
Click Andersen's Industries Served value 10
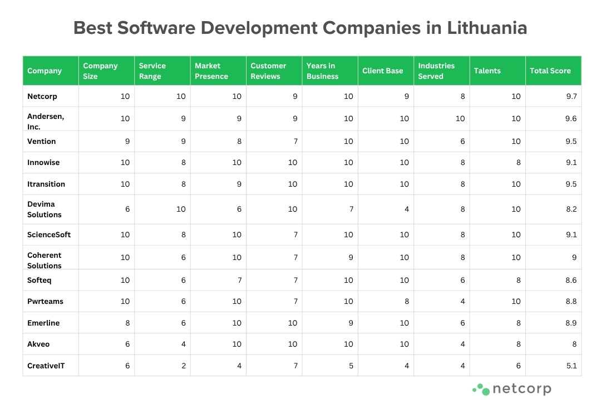(x=460, y=118)
